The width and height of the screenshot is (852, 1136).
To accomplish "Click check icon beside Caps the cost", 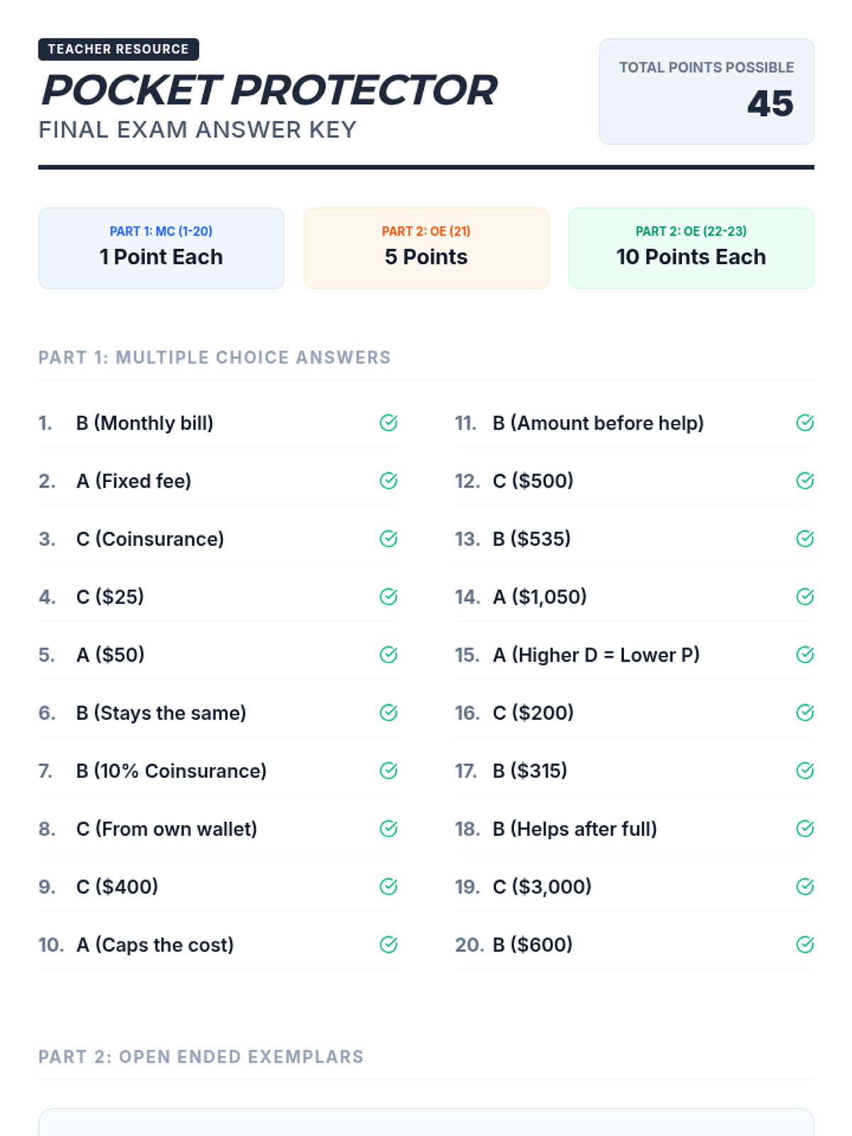I will pyautogui.click(x=388, y=944).
